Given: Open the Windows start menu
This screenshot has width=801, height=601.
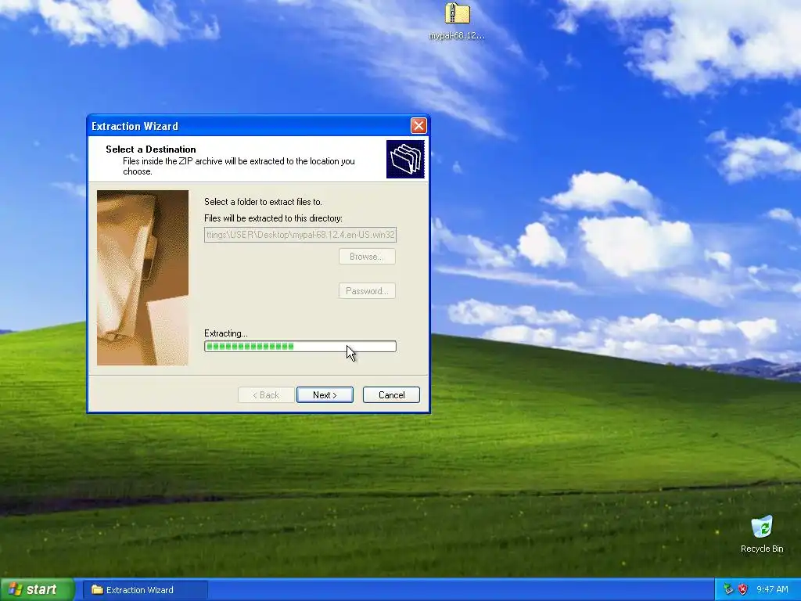Looking at the screenshot, I should (37, 590).
